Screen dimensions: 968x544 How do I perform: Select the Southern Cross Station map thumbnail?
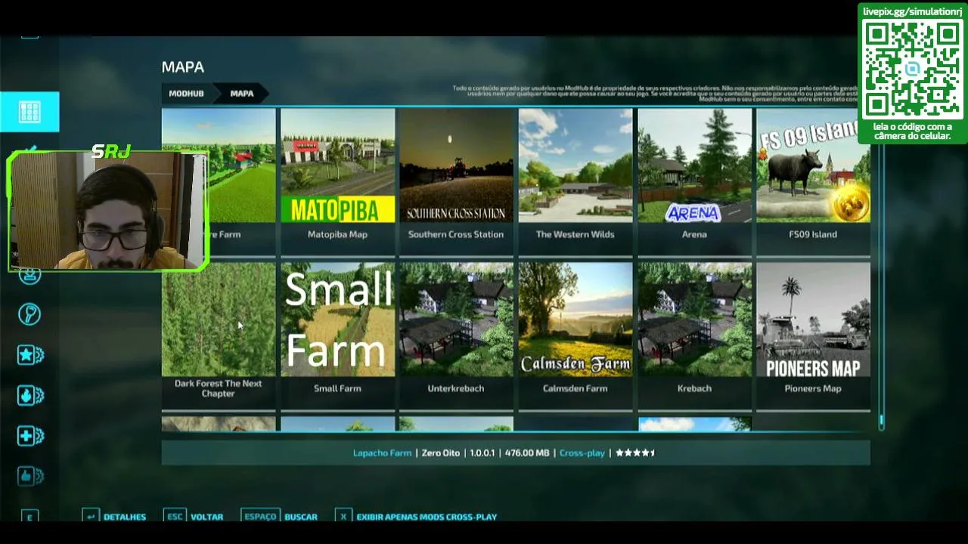pyautogui.click(x=456, y=165)
